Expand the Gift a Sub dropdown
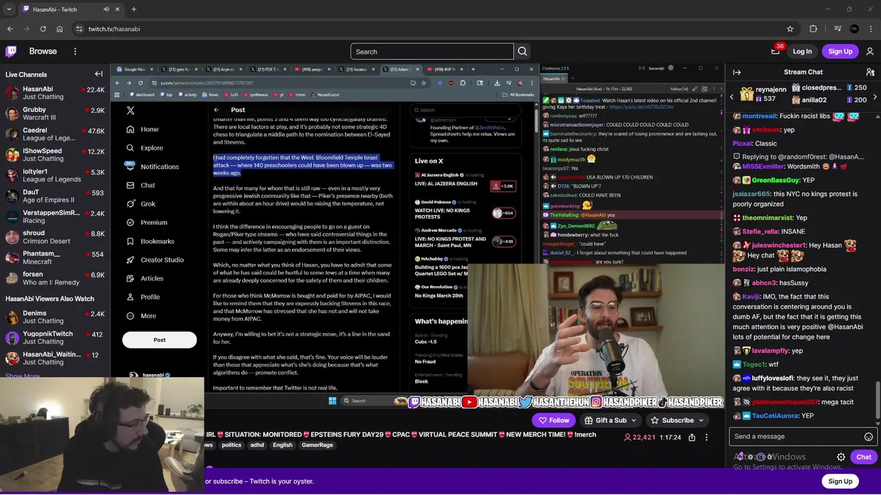This screenshot has height=495, width=881. [633, 420]
